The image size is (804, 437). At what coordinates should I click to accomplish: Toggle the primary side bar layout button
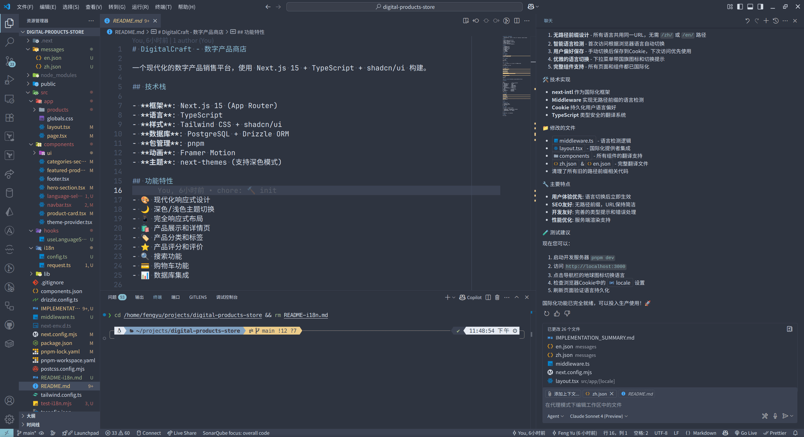[740, 7]
